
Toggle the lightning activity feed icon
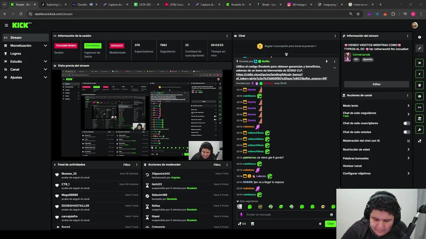pyautogui.click(x=419, y=74)
